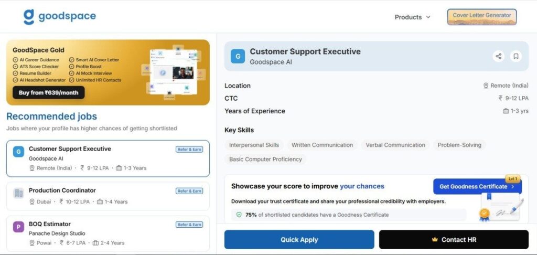Bookmark the Customer Support Executive job
Screen dimensions: 537x255
[516, 56]
